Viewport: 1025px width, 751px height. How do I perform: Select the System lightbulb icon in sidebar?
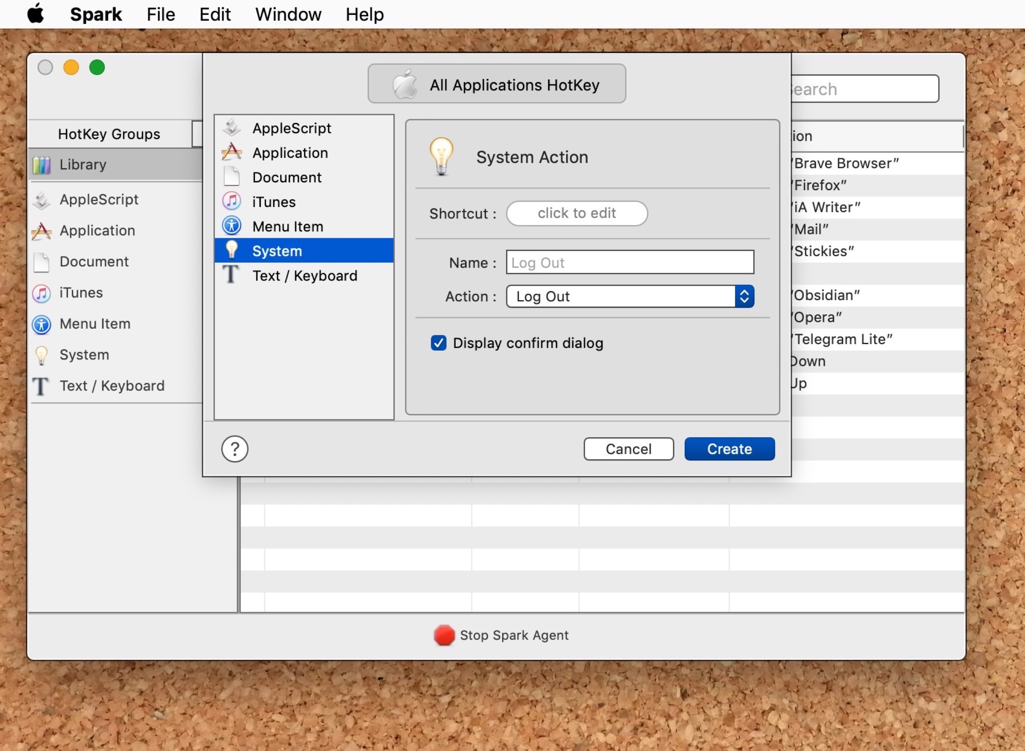click(x=41, y=355)
